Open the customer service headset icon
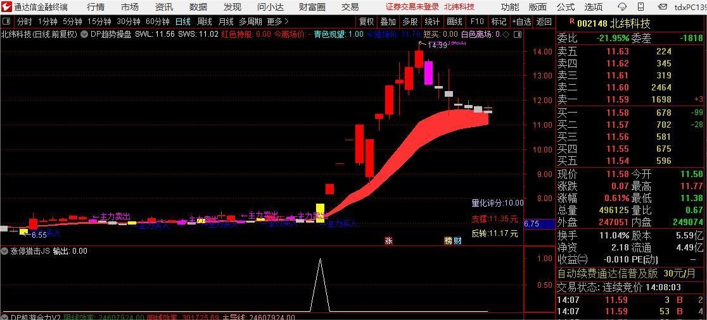Screen dimensions: 707x320 tap(622, 7)
